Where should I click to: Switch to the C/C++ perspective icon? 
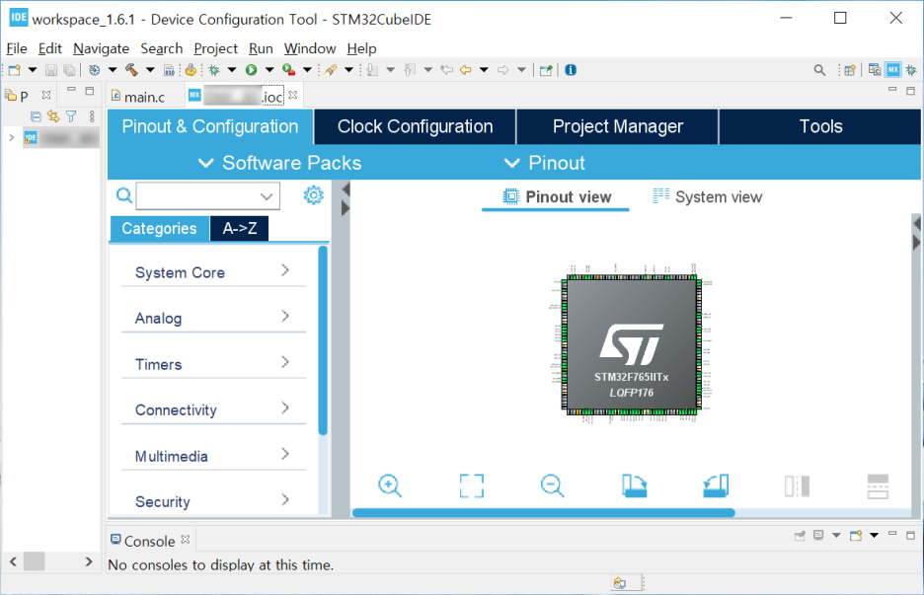875,70
